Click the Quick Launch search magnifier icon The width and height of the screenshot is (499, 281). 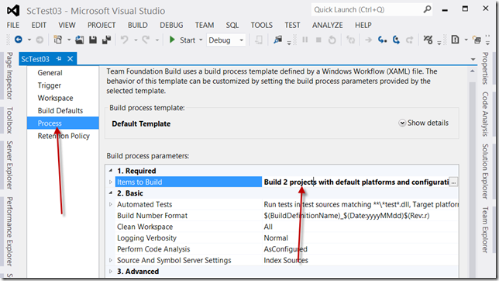coord(427,9)
